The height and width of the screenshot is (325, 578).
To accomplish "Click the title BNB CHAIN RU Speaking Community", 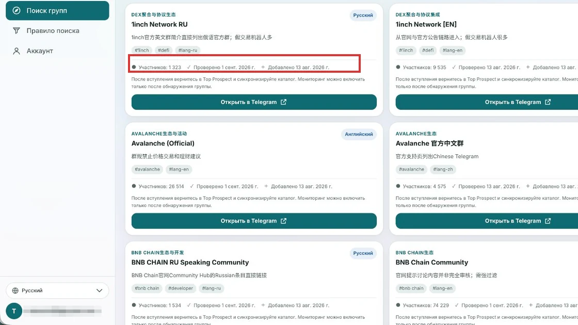I will (x=190, y=263).
